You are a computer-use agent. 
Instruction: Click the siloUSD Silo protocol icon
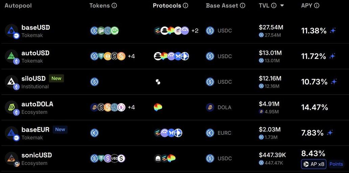pos(158,82)
